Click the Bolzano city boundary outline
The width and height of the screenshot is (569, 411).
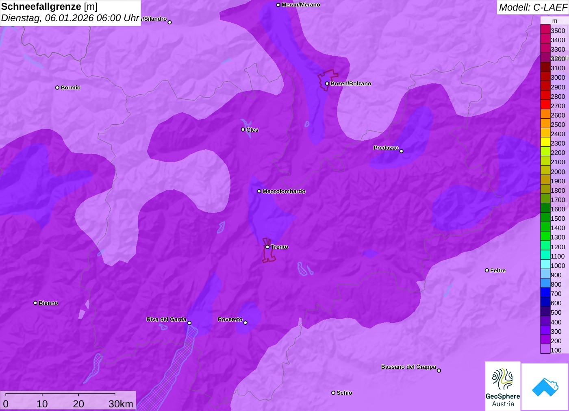(328, 80)
